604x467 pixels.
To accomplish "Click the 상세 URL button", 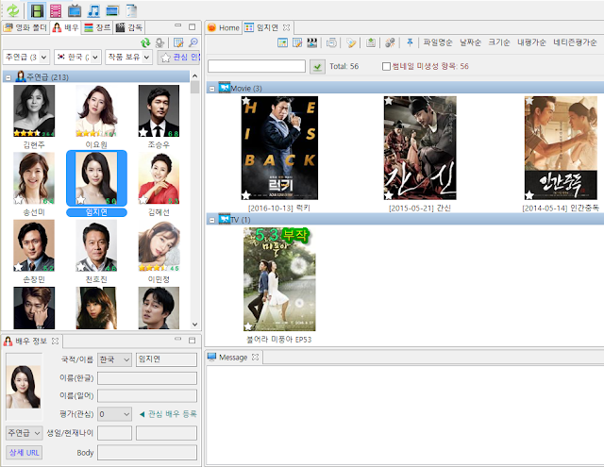I will point(24,453).
